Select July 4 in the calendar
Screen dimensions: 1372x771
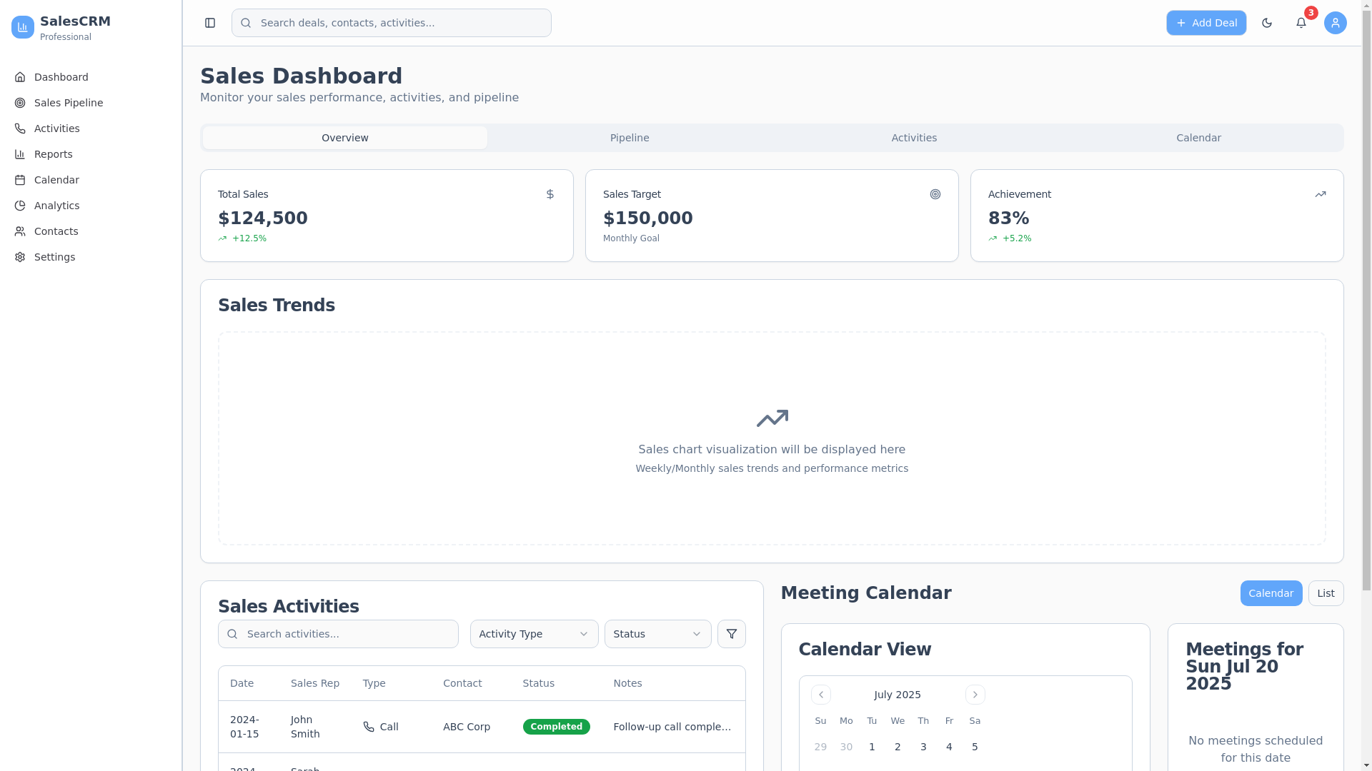pyautogui.click(x=949, y=747)
